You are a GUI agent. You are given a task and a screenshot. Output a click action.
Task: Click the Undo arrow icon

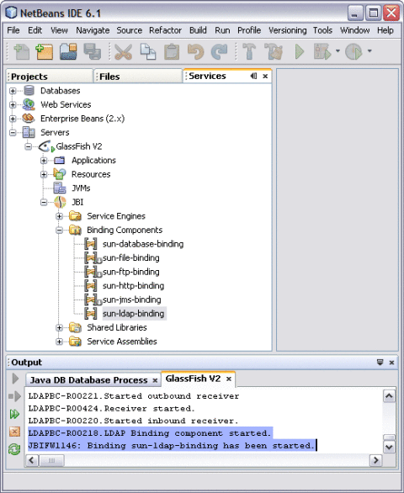[195, 51]
